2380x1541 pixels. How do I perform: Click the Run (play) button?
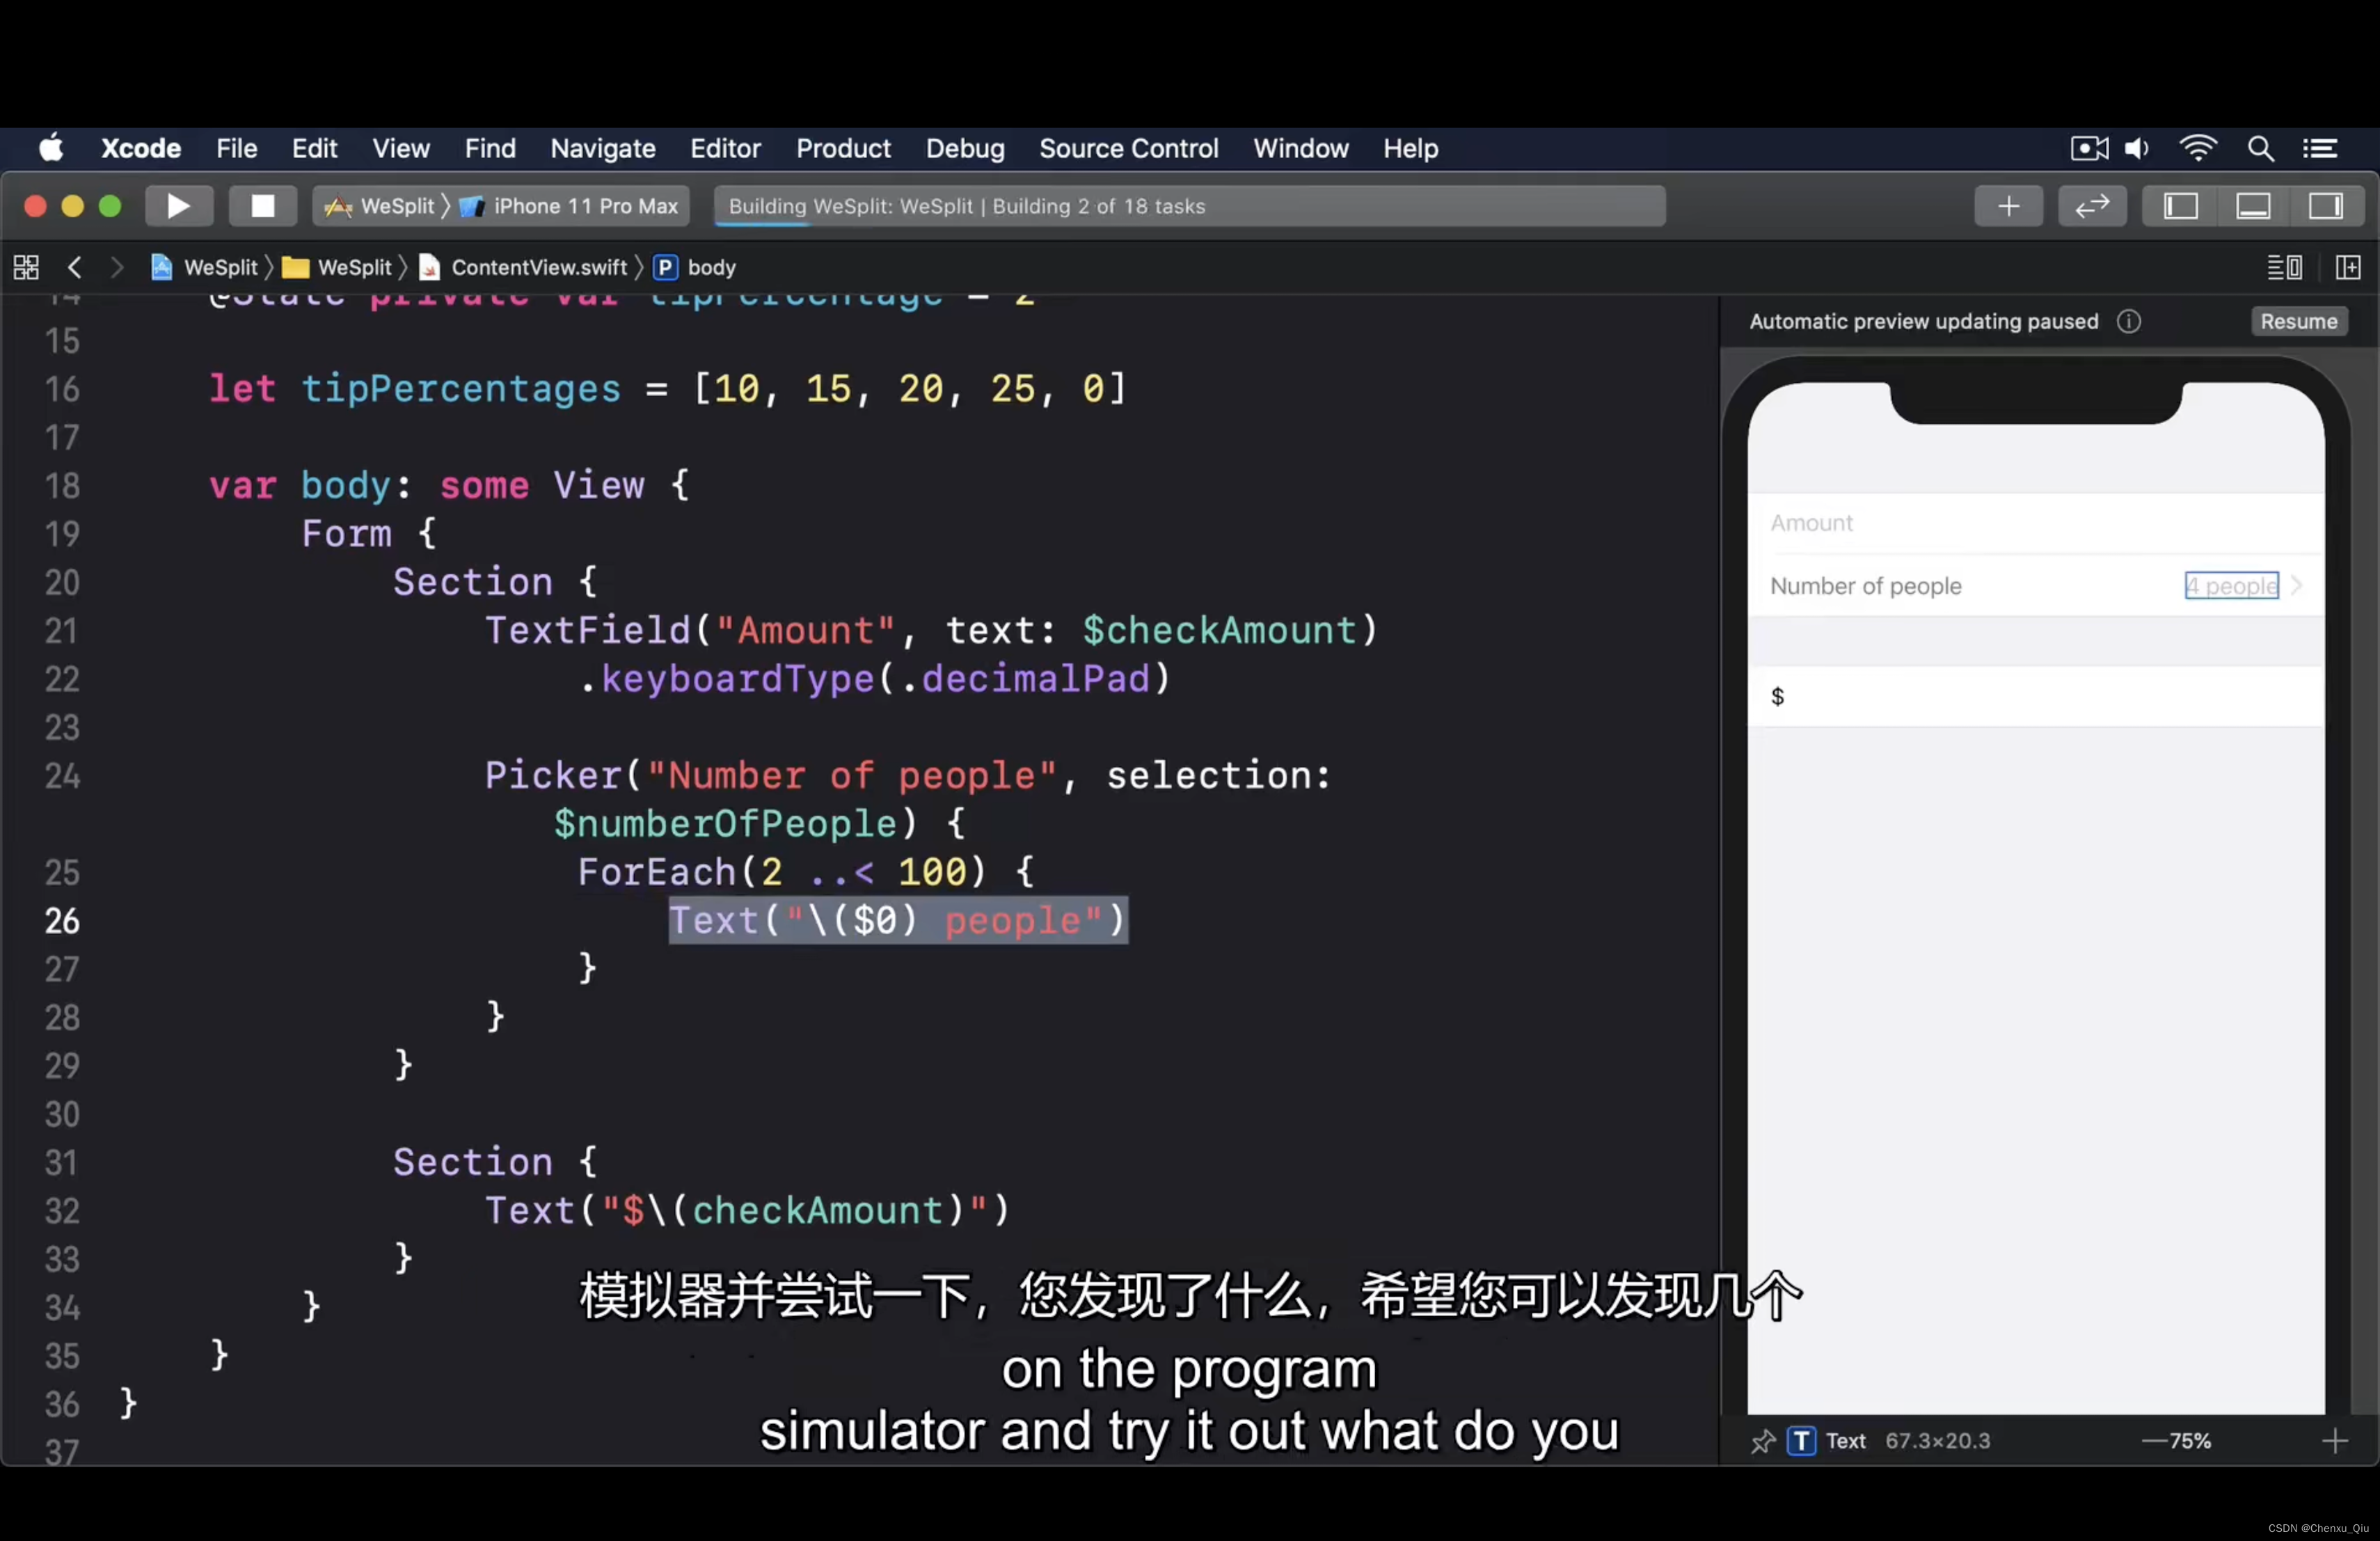tap(178, 206)
